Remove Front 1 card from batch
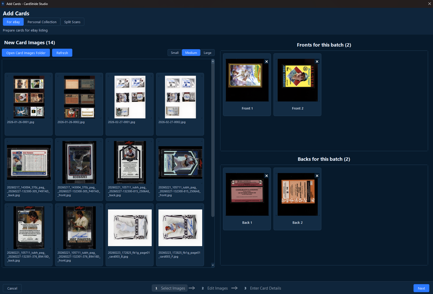 pyautogui.click(x=266, y=62)
